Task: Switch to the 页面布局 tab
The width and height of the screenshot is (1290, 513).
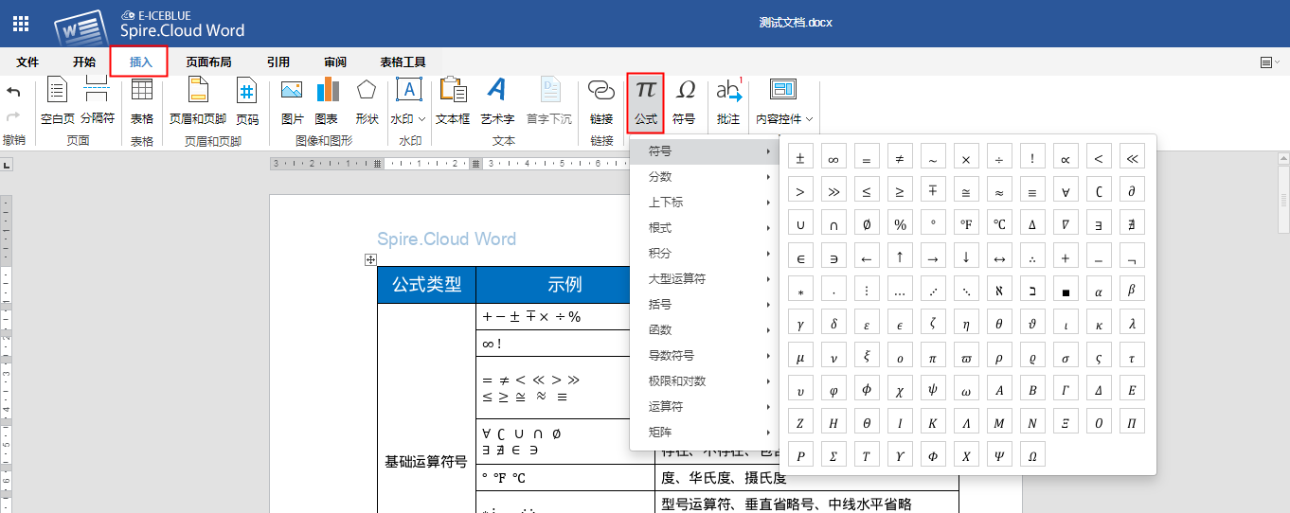Action: tap(208, 62)
